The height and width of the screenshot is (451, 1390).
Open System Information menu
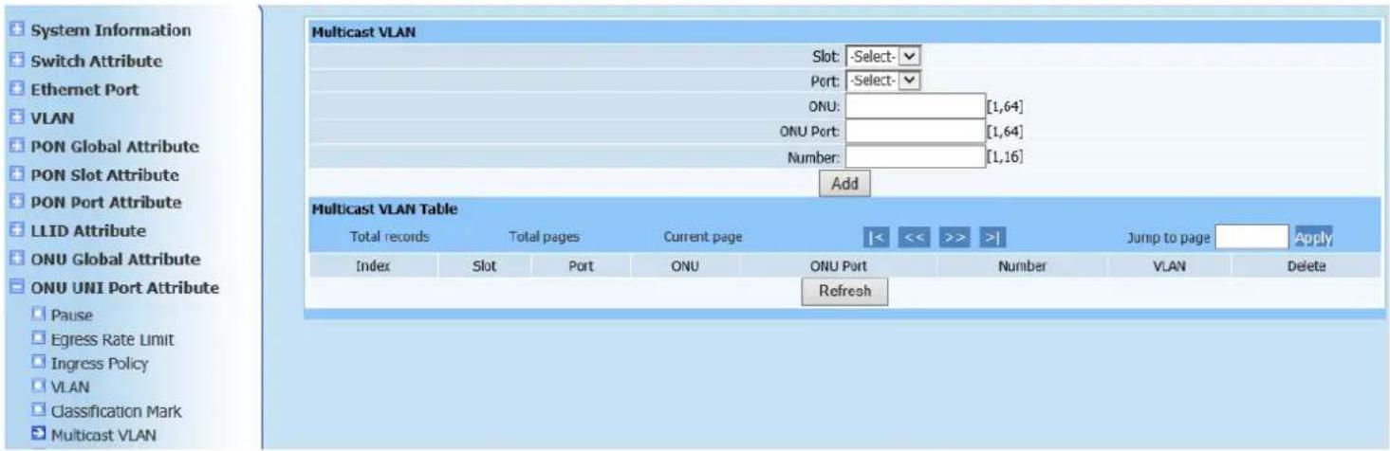point(111,30)
